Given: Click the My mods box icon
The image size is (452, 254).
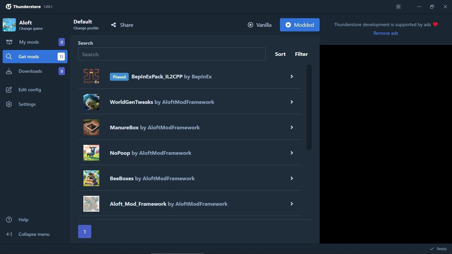Looking at the screenshot, I should [x=9, y=42].
